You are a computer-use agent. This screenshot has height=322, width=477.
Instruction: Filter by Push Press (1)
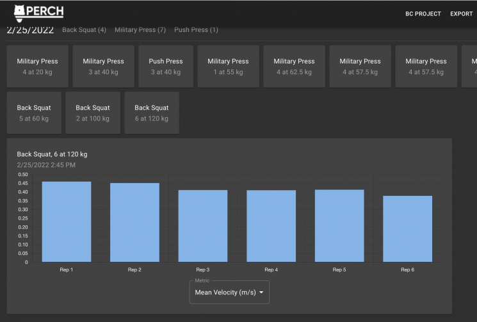click(196, 30)
